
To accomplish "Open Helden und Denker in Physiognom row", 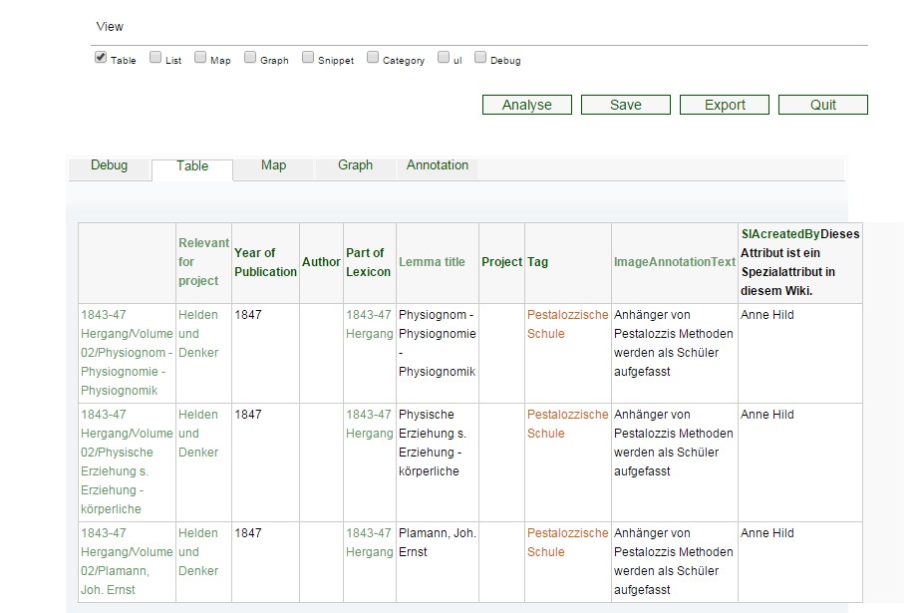I will tap(198, 333).
